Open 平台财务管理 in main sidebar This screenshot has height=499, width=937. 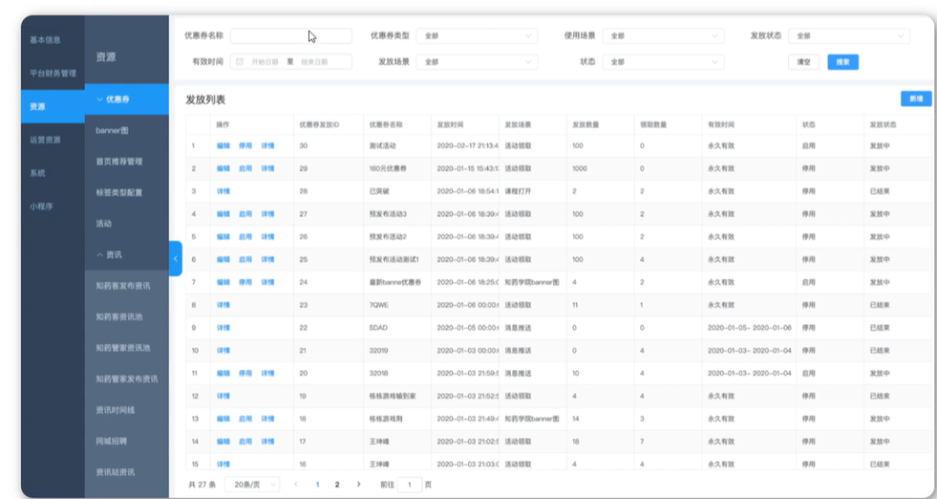click(x=53, y=73)
